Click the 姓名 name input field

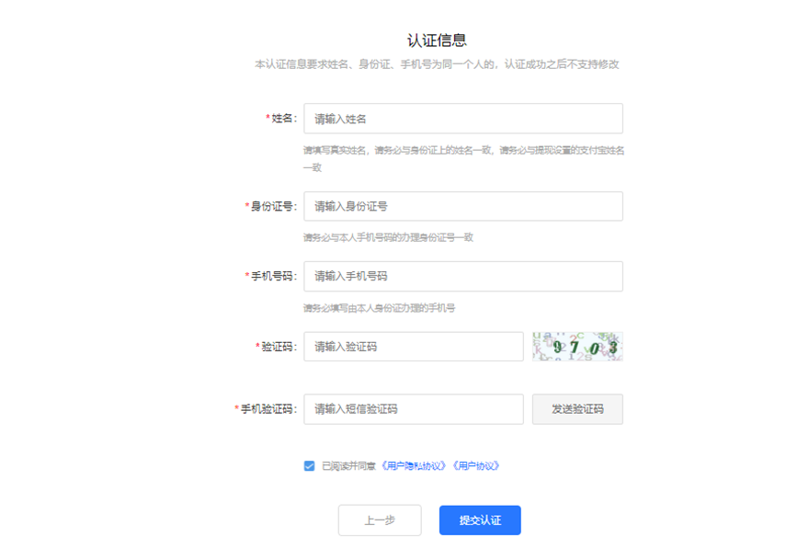pyautogui.click(x=464, y=118)
